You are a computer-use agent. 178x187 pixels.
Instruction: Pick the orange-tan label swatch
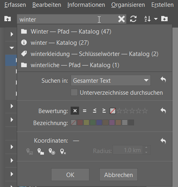coord(118,123)
